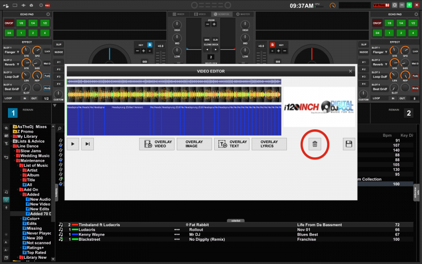Screen dimensions: 422x264
Task: Toggle right Echo Pad ON/OFF pad
Action: coord(377,23)
